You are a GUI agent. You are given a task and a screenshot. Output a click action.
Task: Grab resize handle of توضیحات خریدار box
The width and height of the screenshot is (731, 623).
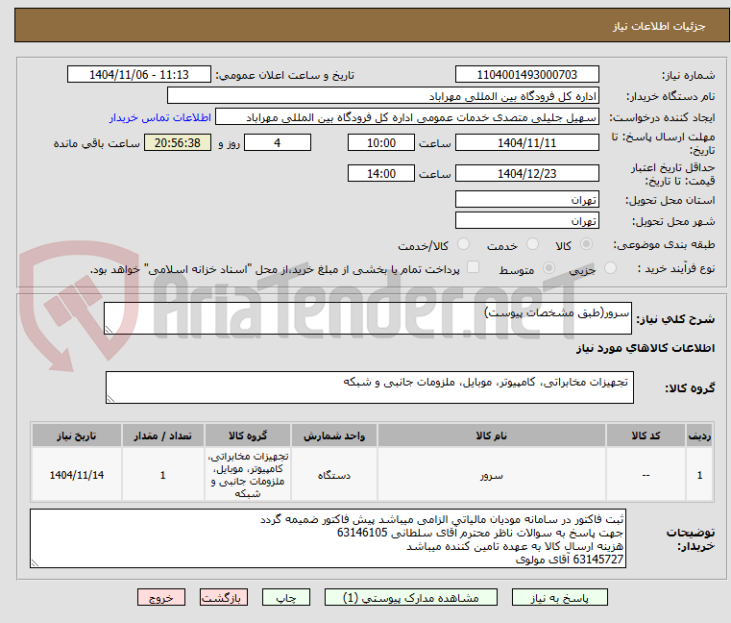[36, 563]
